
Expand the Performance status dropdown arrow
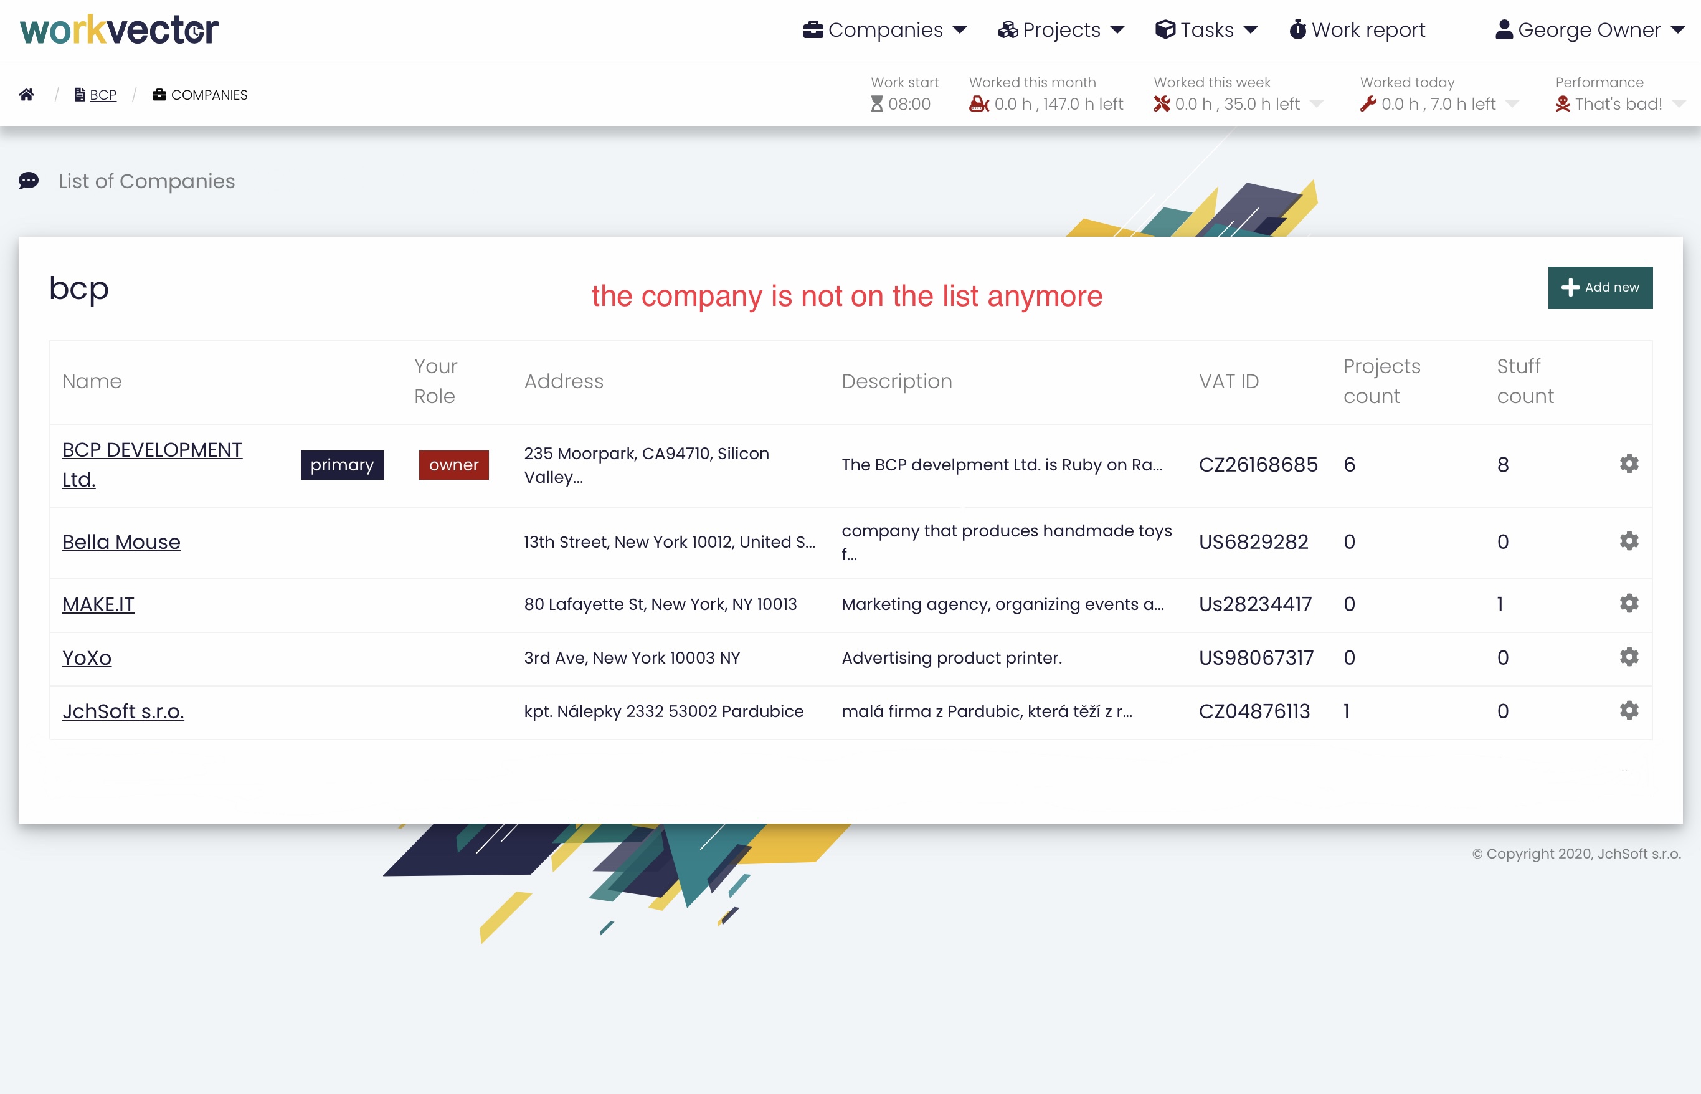[x=1679, y=105]
